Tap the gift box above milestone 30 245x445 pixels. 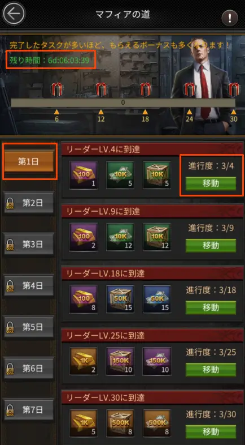(234, 89)
